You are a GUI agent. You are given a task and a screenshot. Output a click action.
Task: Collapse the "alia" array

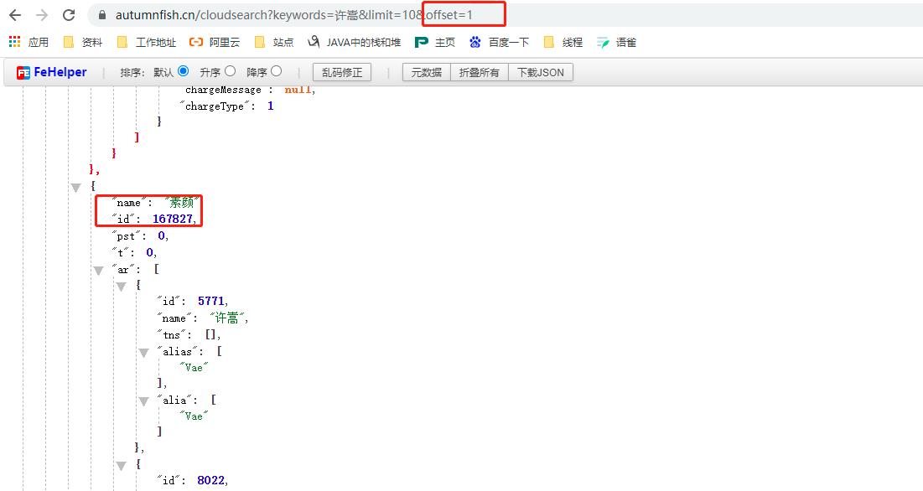(143, 401)
